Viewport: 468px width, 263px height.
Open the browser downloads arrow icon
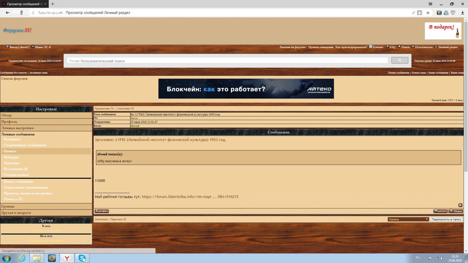point(463,13)
